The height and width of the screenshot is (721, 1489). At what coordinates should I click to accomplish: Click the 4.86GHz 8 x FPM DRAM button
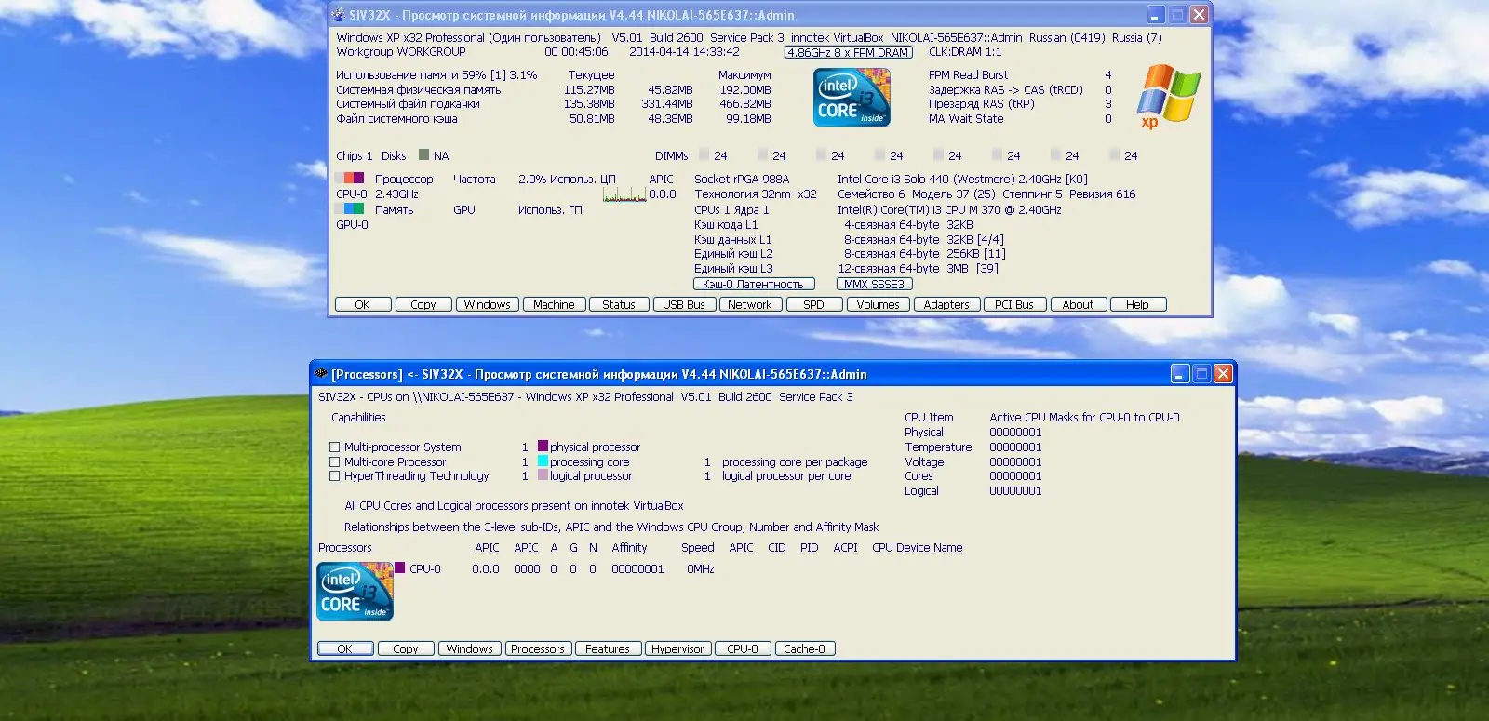tap(848, 53)
